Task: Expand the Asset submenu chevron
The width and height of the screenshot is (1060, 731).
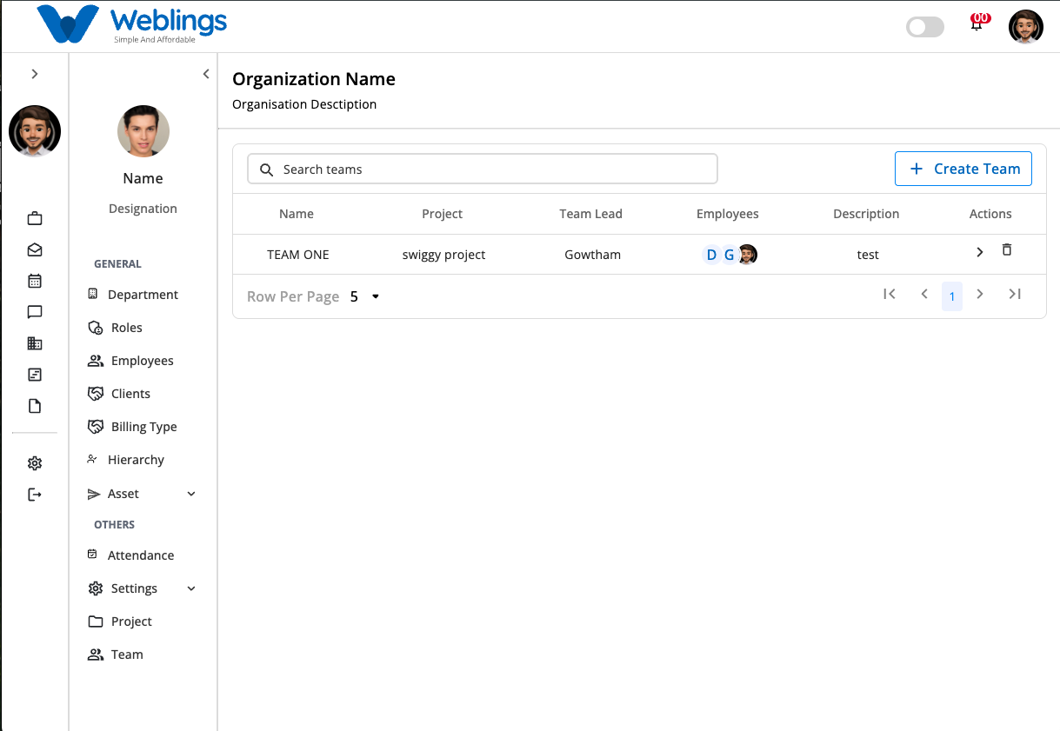Action: click(191, 494)
